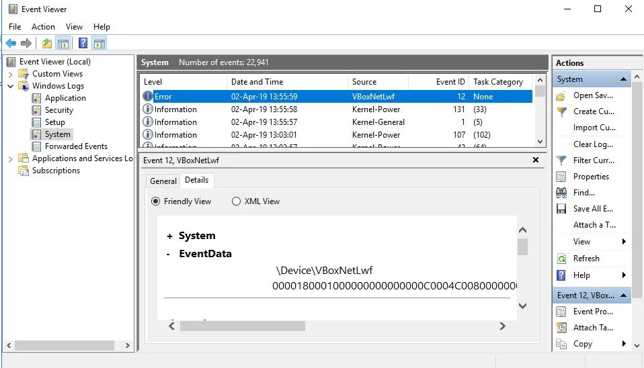Screen dimensions: 644x368
Task: Click the Subscriptions folder icon
Action: 24,171
